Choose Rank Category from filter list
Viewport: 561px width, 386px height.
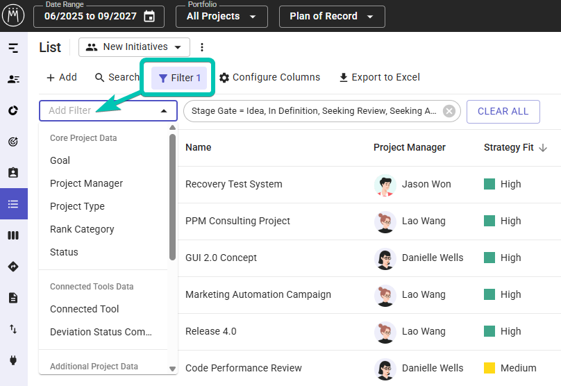(82, 229)
